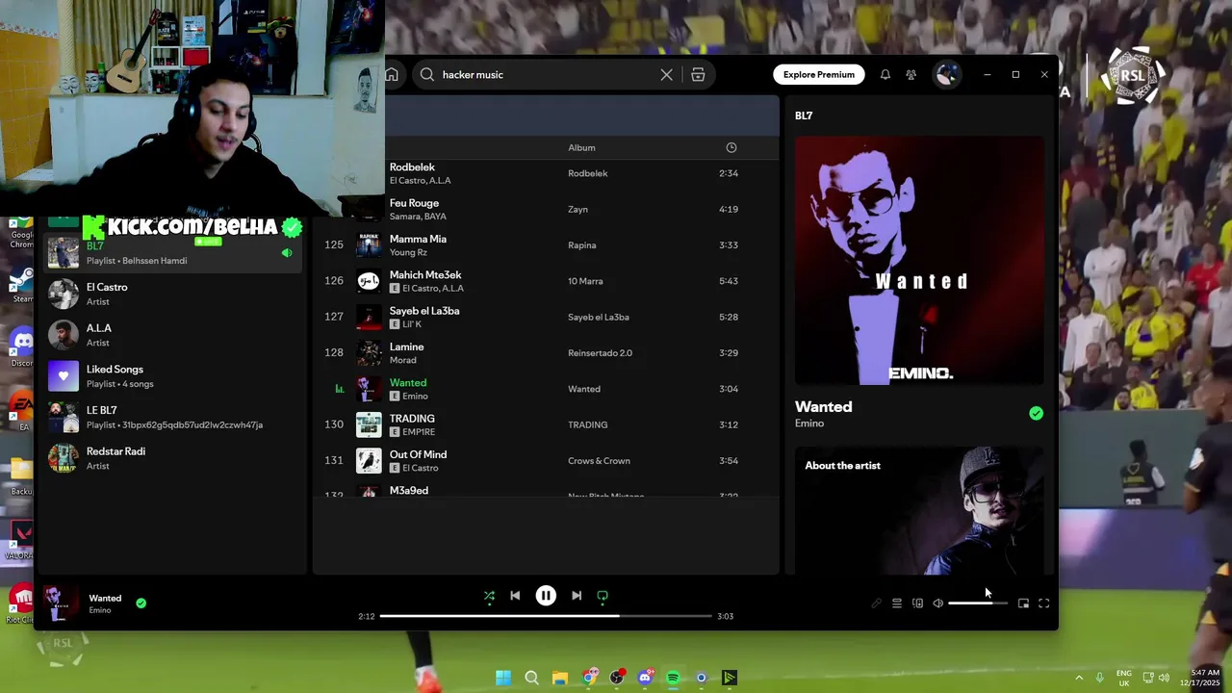Mute audio with speaker icon

click(938, 603)
